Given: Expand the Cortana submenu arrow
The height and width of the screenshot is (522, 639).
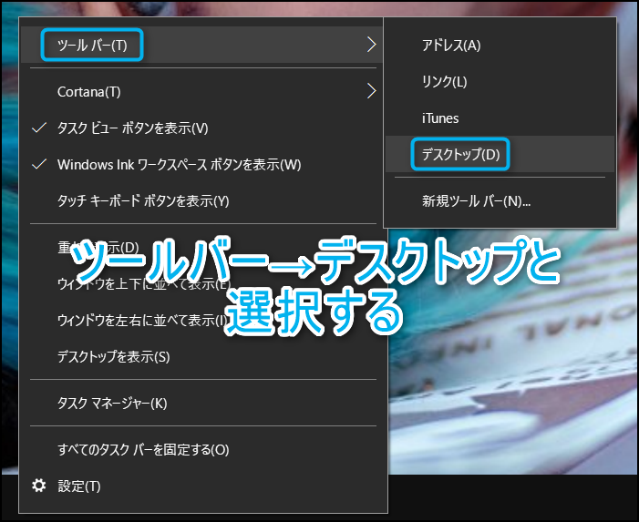Looking at the screenshot, I should (371, 91).
